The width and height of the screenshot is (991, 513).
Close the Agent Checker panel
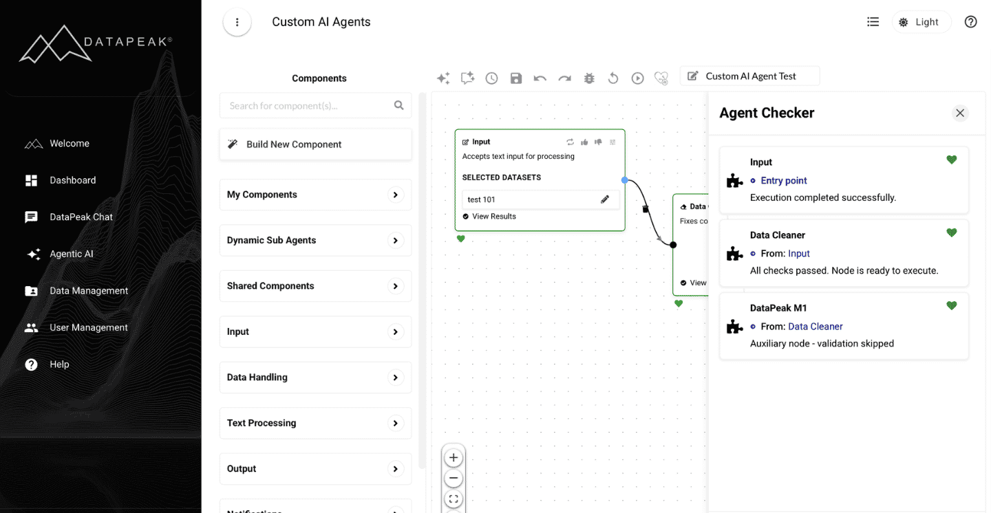pyautogui.click(x=960, y=113)
